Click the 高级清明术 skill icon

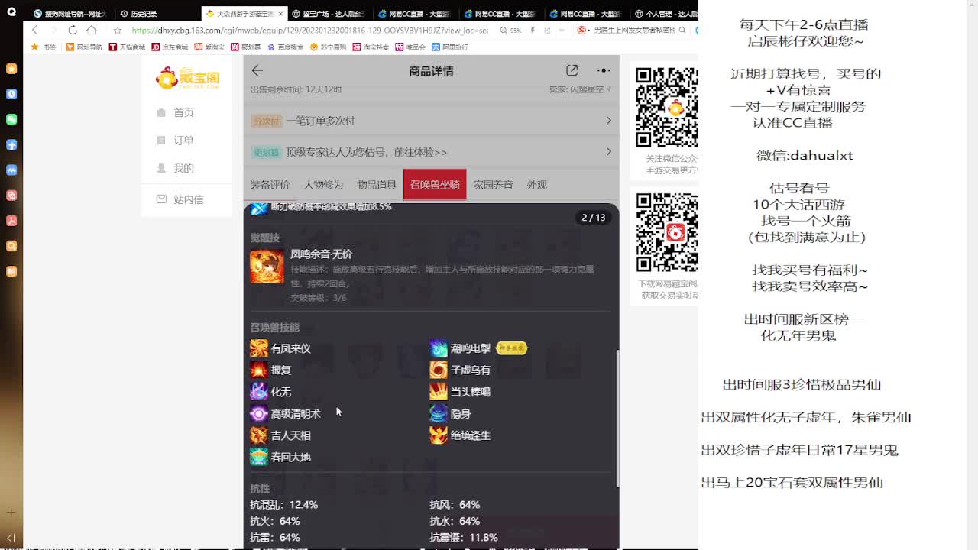coord(259,413)
